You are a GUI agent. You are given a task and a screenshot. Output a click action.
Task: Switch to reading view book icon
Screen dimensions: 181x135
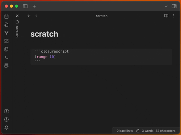[x=166, y=16]
